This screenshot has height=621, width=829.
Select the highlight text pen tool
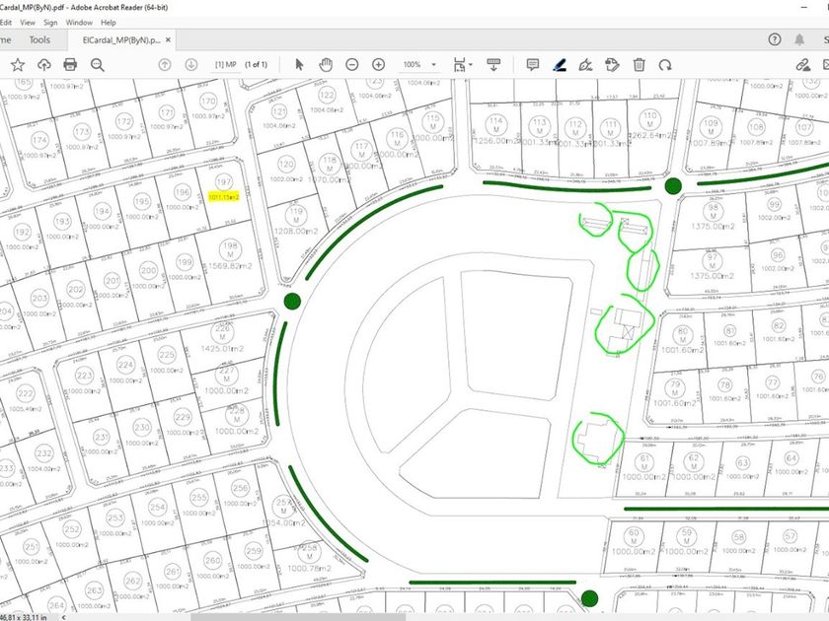click(x=559, y=64)
